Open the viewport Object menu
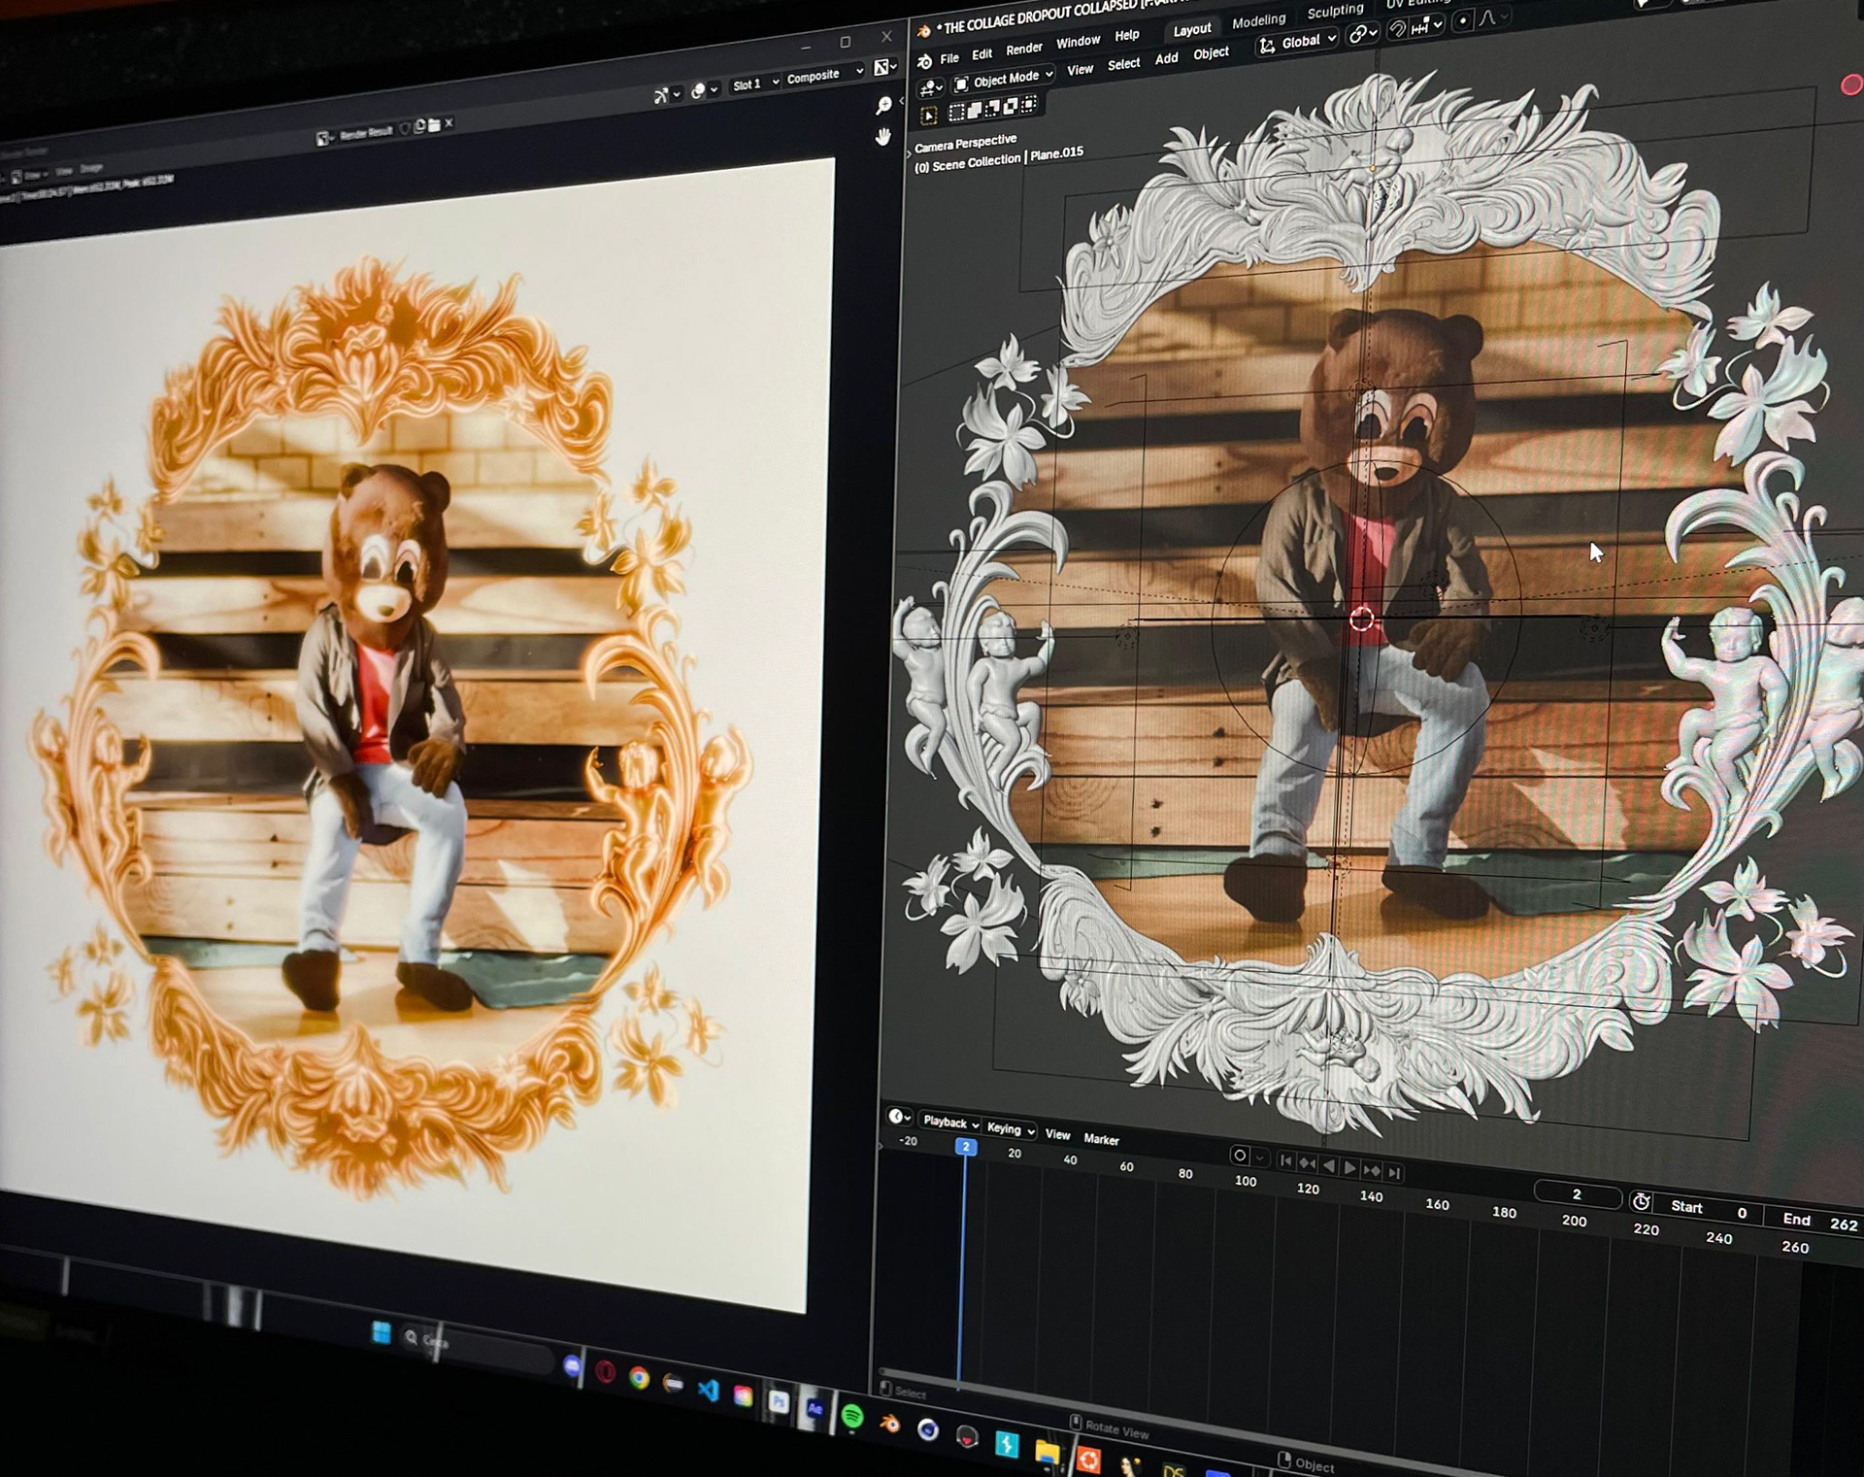This screenshot has height=1477, width=1864. click(x=1211, y=53)
